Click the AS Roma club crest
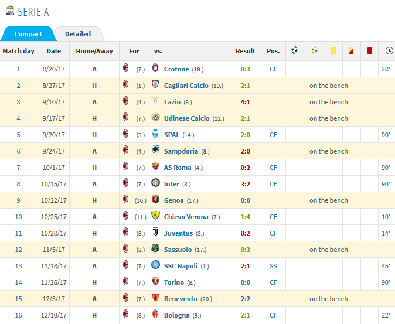The image size is (395, 324). (155, 166)
